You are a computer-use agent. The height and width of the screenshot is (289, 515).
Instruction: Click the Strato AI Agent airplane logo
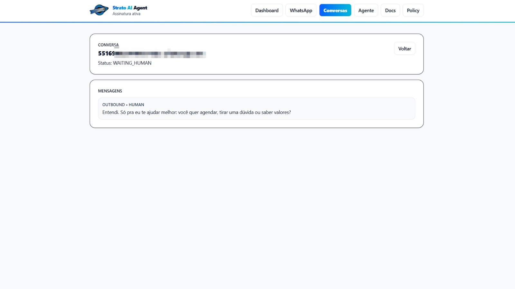coord(99,10)
